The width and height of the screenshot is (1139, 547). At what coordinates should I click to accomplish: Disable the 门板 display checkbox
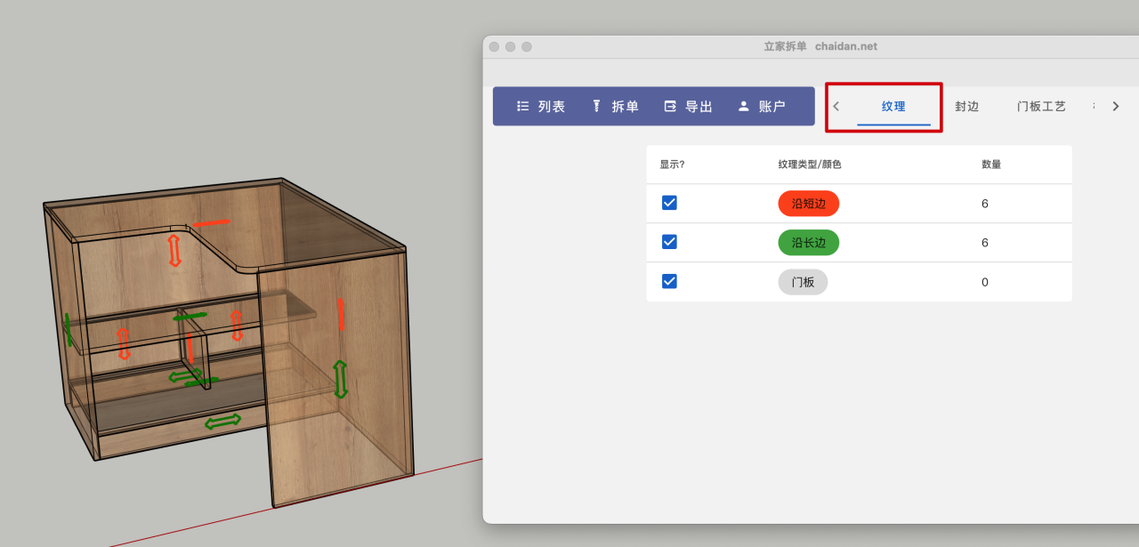pyautogui.click(x=670, y=281)
